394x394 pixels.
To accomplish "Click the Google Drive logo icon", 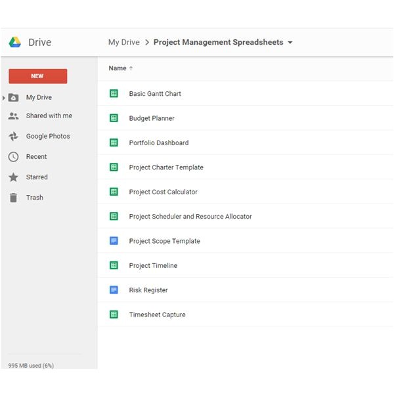I will [14, 43].
